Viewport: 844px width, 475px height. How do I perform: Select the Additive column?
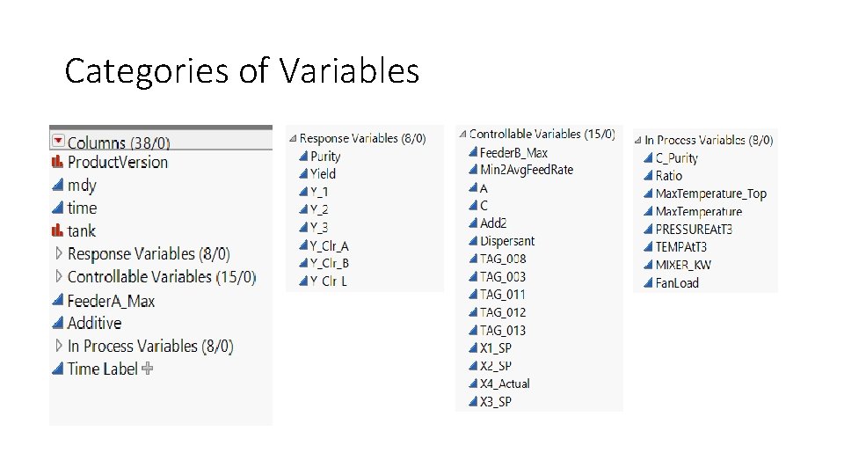point(94,323)
